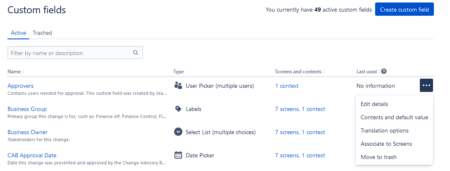Screen dimensions: 450x171
Task: Close the three-dots actions menu for Approvers
Action: pos(426,85)
